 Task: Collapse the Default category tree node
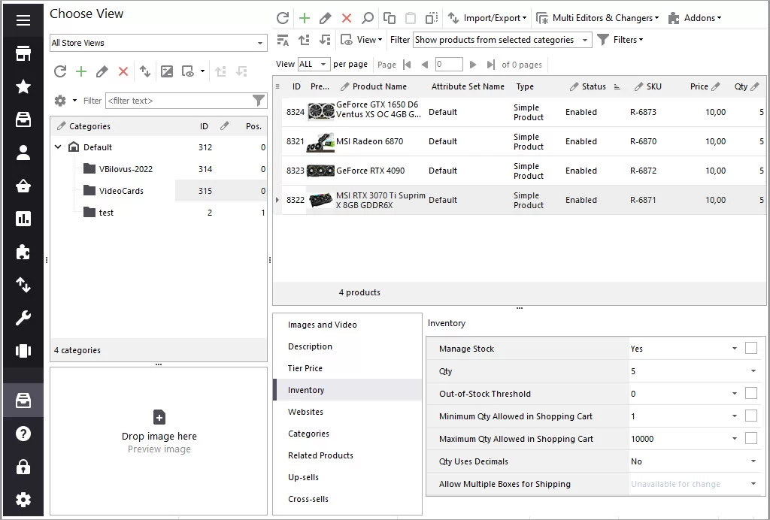pos(58,147)
